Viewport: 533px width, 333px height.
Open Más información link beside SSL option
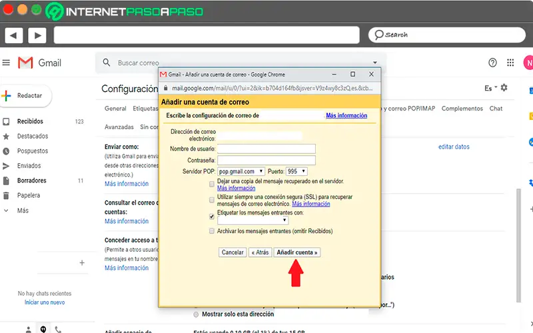[311, 204]
